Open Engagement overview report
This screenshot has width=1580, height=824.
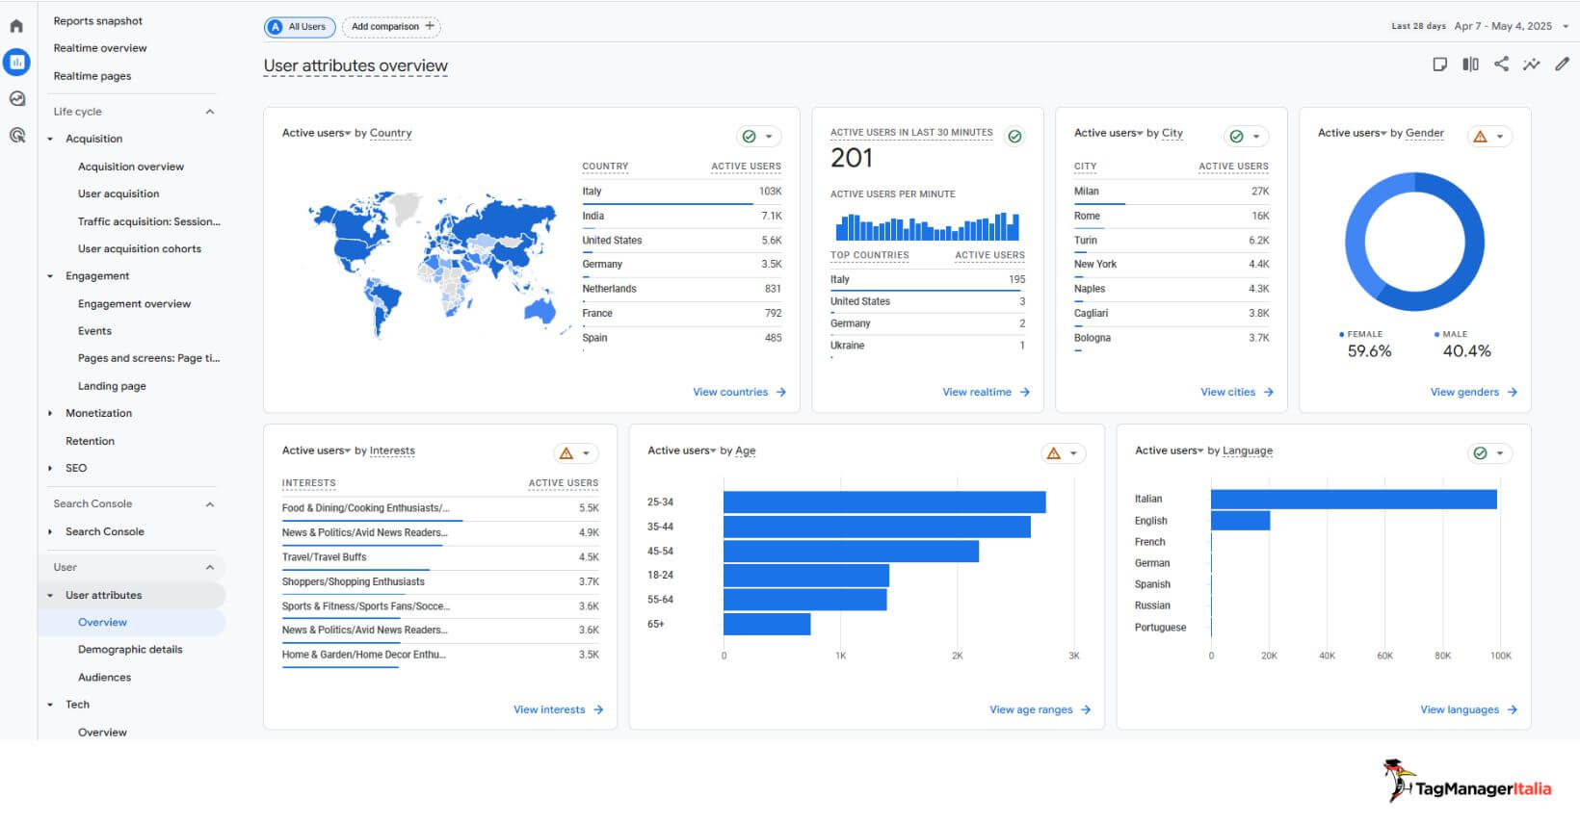coord(135,304)
